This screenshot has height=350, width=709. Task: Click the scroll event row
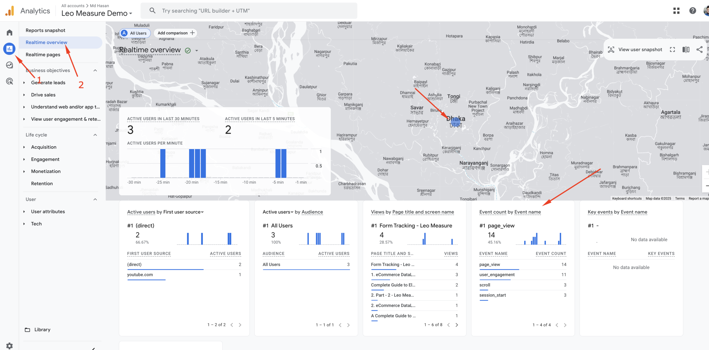(523, 285)
